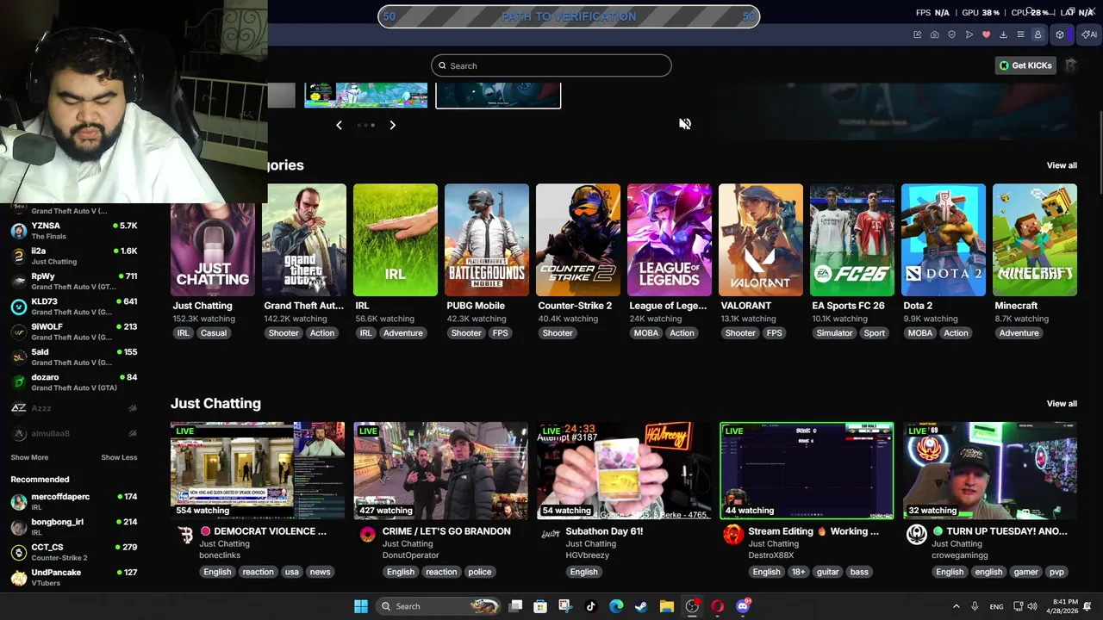The image size is (1103, 620).
Task: Open CCT_CS recommended channel
Action: click(x=74, y=552)
